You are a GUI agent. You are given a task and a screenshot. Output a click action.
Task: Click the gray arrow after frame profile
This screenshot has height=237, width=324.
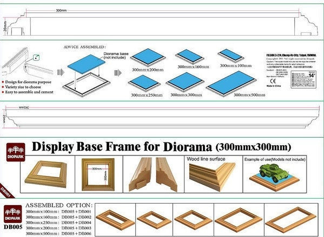[61, 72]
